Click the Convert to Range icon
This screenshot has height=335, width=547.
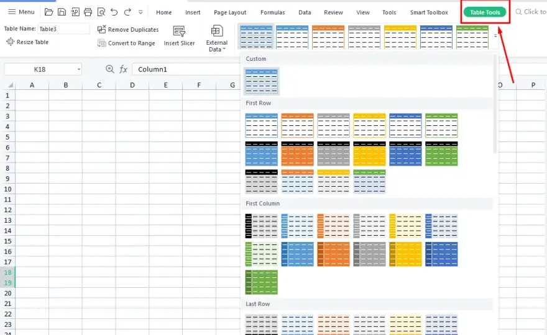[101, 43]
